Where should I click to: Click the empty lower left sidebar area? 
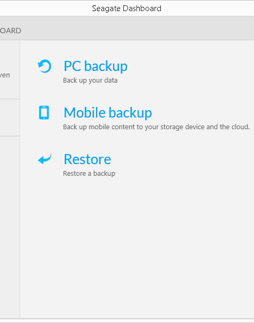coord(10,227)
